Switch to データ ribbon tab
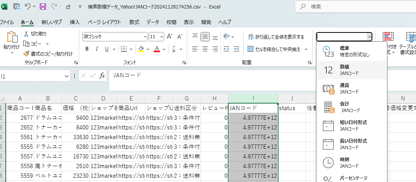Screen dimensions: 416x182 coord(153,22)
